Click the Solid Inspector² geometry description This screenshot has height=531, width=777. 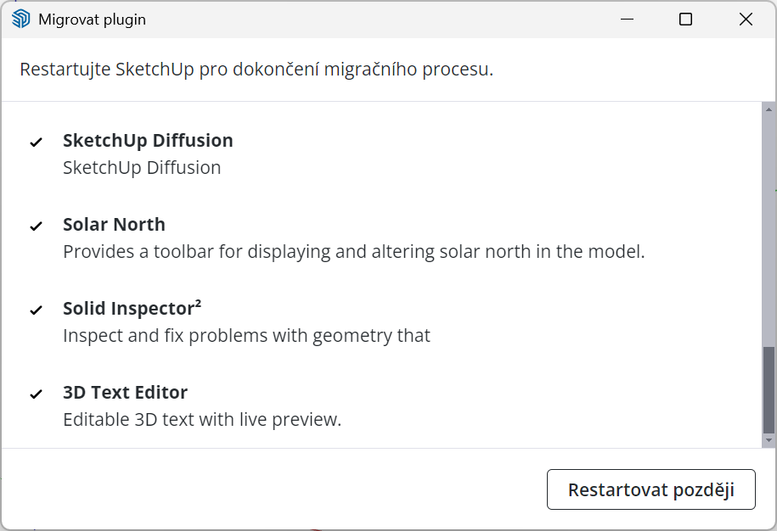coord(246,336)
